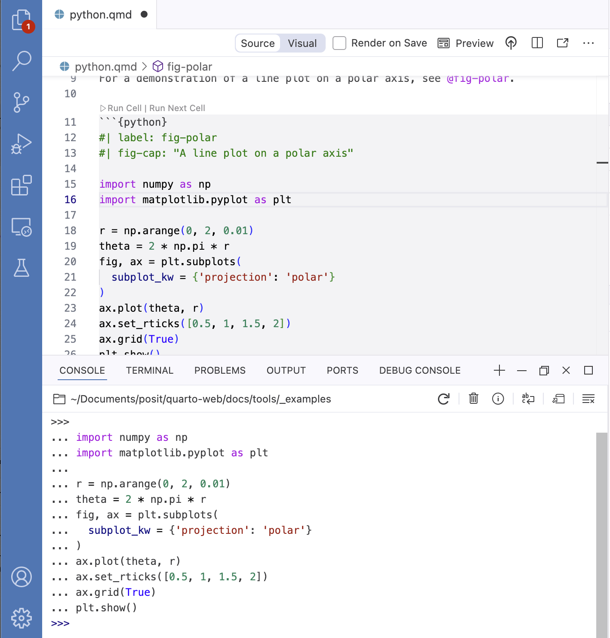Screen dimensions: 610x638
Task: Open the Testing flask view
Action: [x=22, y=268]
